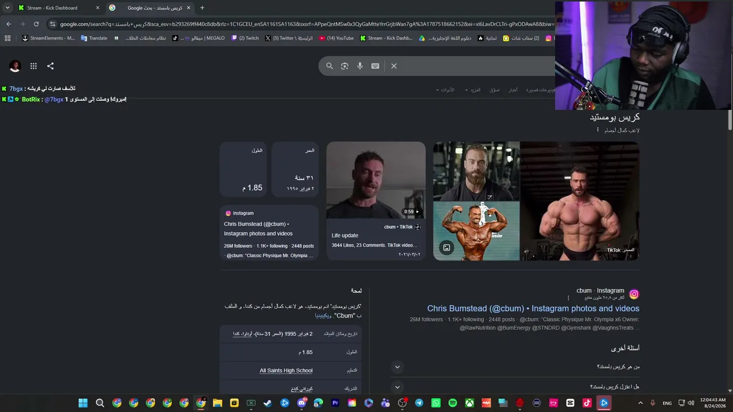Click the share icon beside Google apps
Screen dimensions: 733x412
coord(50,66)
